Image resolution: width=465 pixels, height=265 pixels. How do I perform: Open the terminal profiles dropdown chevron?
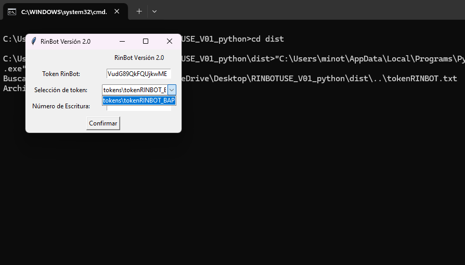click(x=154, y=11)
